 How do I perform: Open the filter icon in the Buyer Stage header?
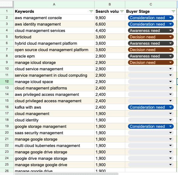pyautogui.click(x=173, y=11)
